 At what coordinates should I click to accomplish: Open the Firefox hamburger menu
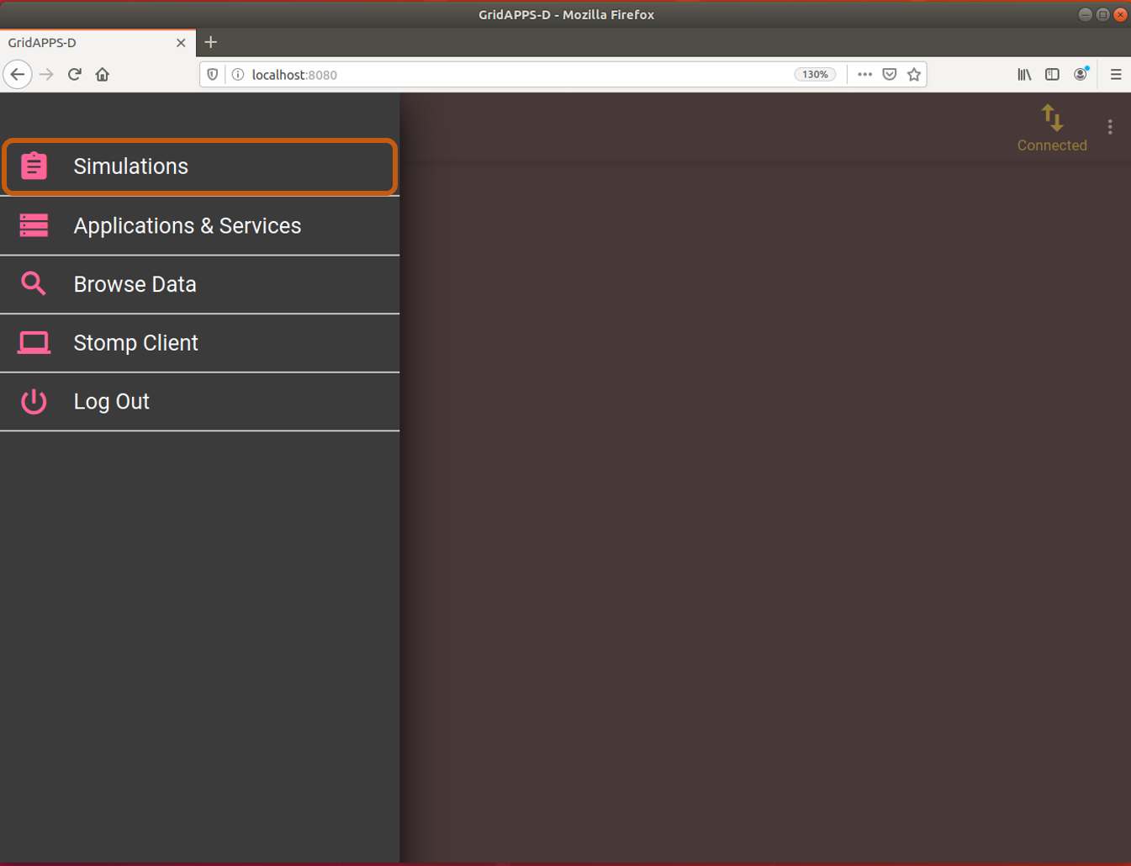coord(1116,75)
